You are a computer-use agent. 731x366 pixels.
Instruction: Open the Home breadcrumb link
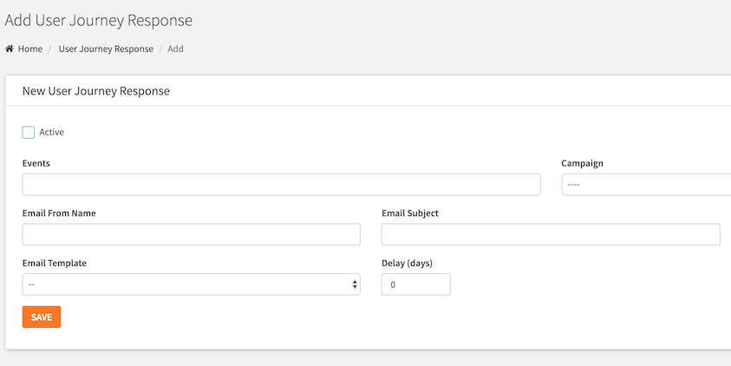(x=30, y=49)
